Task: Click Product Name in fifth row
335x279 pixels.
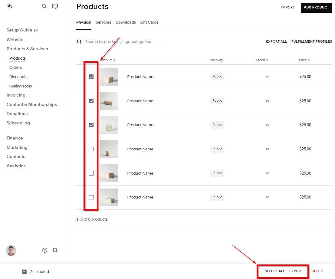Action: pos(140,173)
